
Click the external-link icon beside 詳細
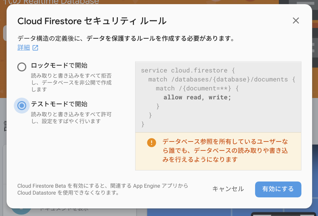coord(36,48)
